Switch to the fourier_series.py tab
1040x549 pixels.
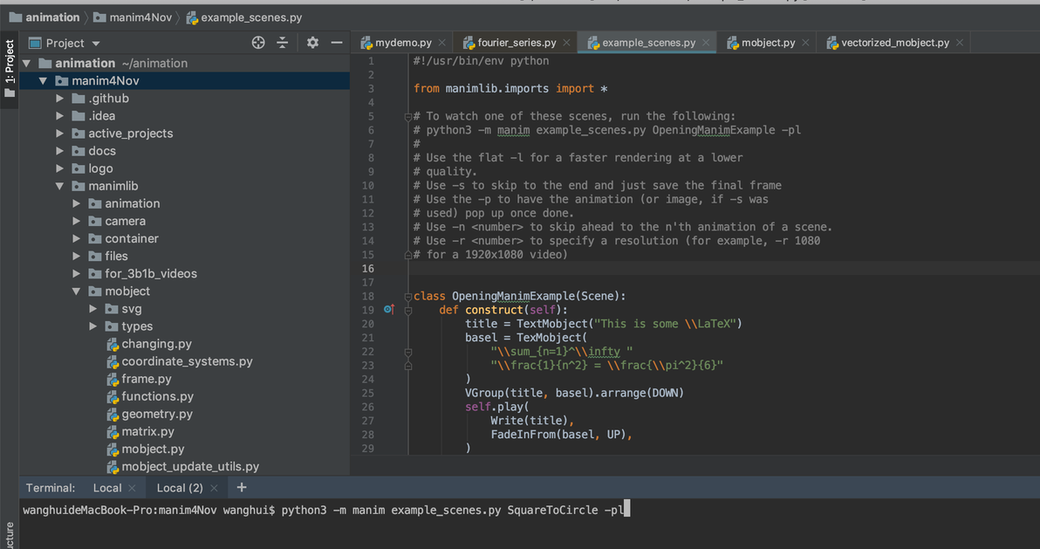(517, 43)
